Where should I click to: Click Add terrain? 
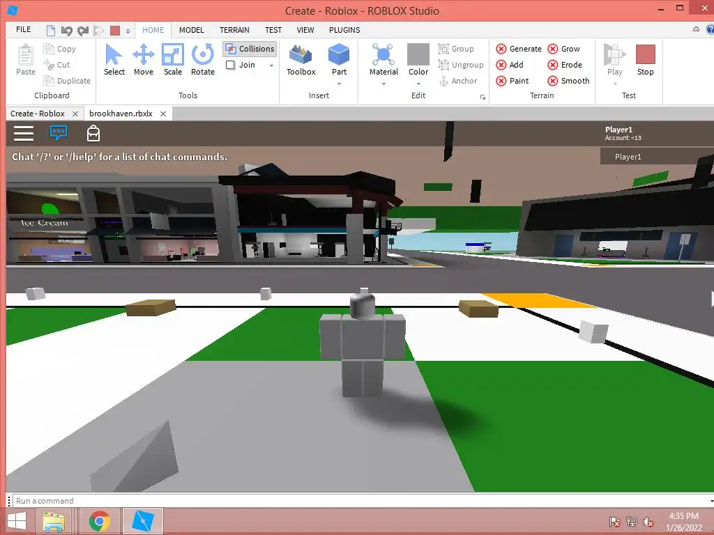point(510,65)
